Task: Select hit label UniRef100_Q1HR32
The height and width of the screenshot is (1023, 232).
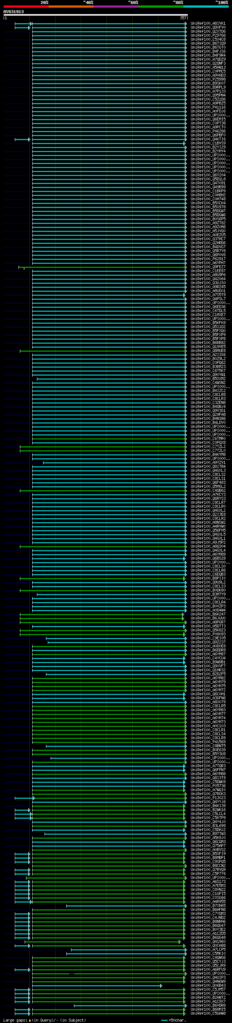Action: point(208,670)
